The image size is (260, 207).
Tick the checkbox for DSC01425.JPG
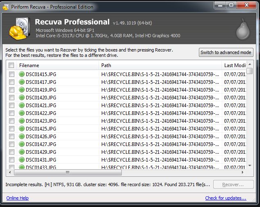(11, 129)
